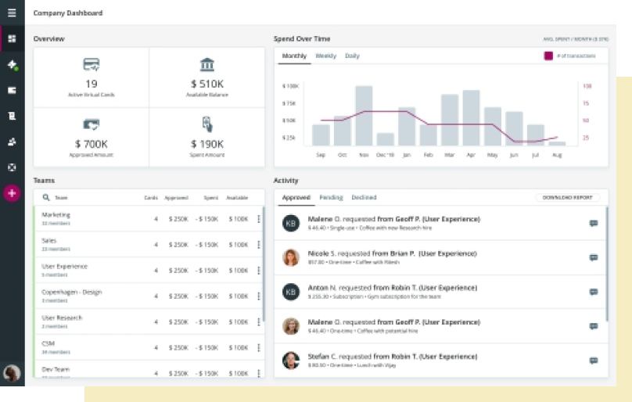Screen dimensions: 632x402
Task: Open three-dot menu for CSM team
Action: (258, 347)
